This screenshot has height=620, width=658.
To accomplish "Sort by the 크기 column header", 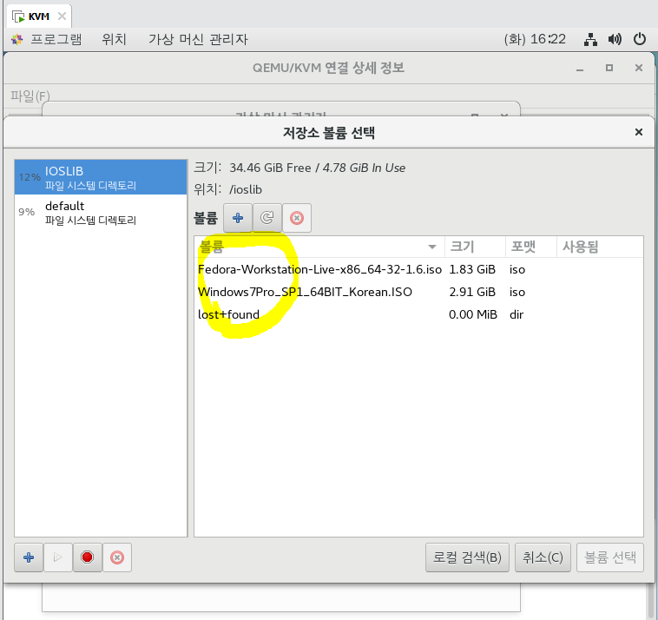I will (475, 247).
